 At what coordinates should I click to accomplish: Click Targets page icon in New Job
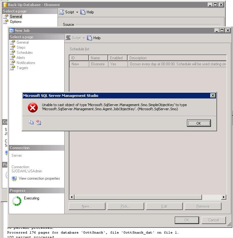(12, 68)
